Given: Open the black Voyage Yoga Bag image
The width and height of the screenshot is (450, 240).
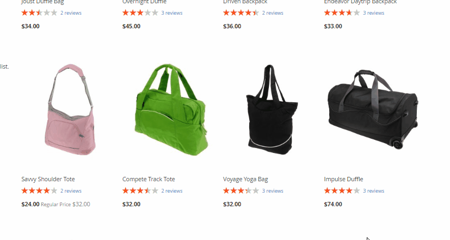Looking at the screenshot, I should point(272,109).
